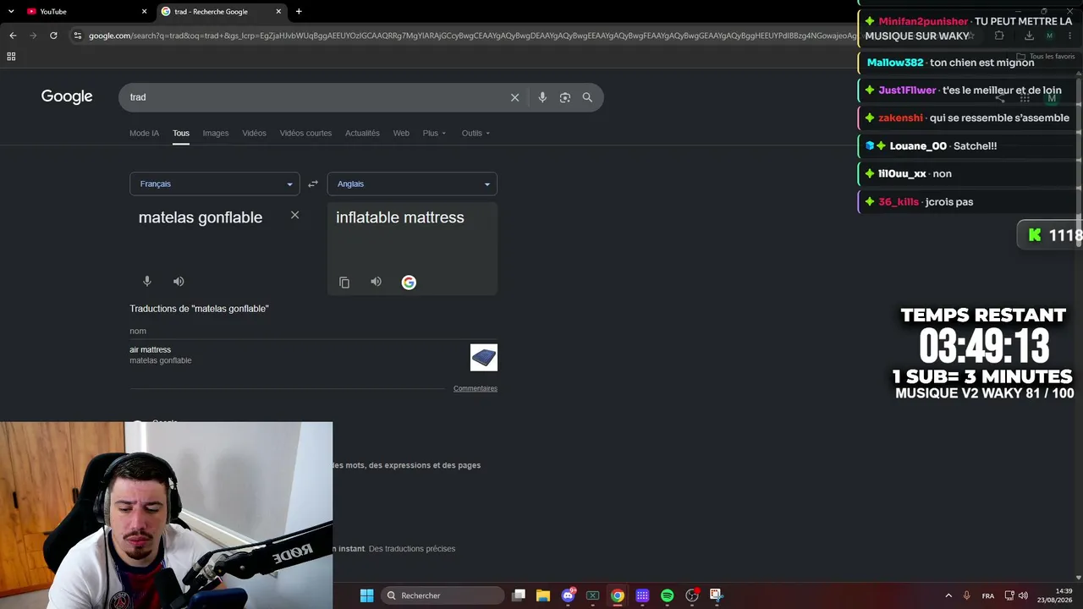Open Google Lens image search

(x=565, y=97)
